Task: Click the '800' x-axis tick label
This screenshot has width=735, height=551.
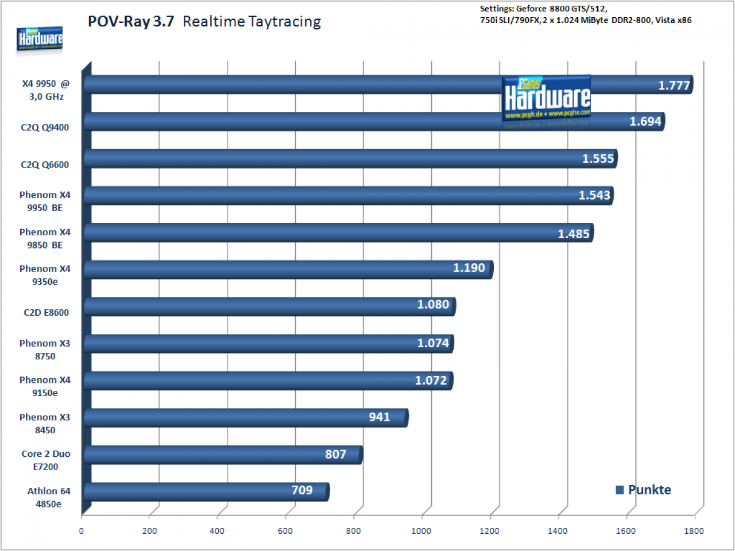Action: click(x=354, y=531)
